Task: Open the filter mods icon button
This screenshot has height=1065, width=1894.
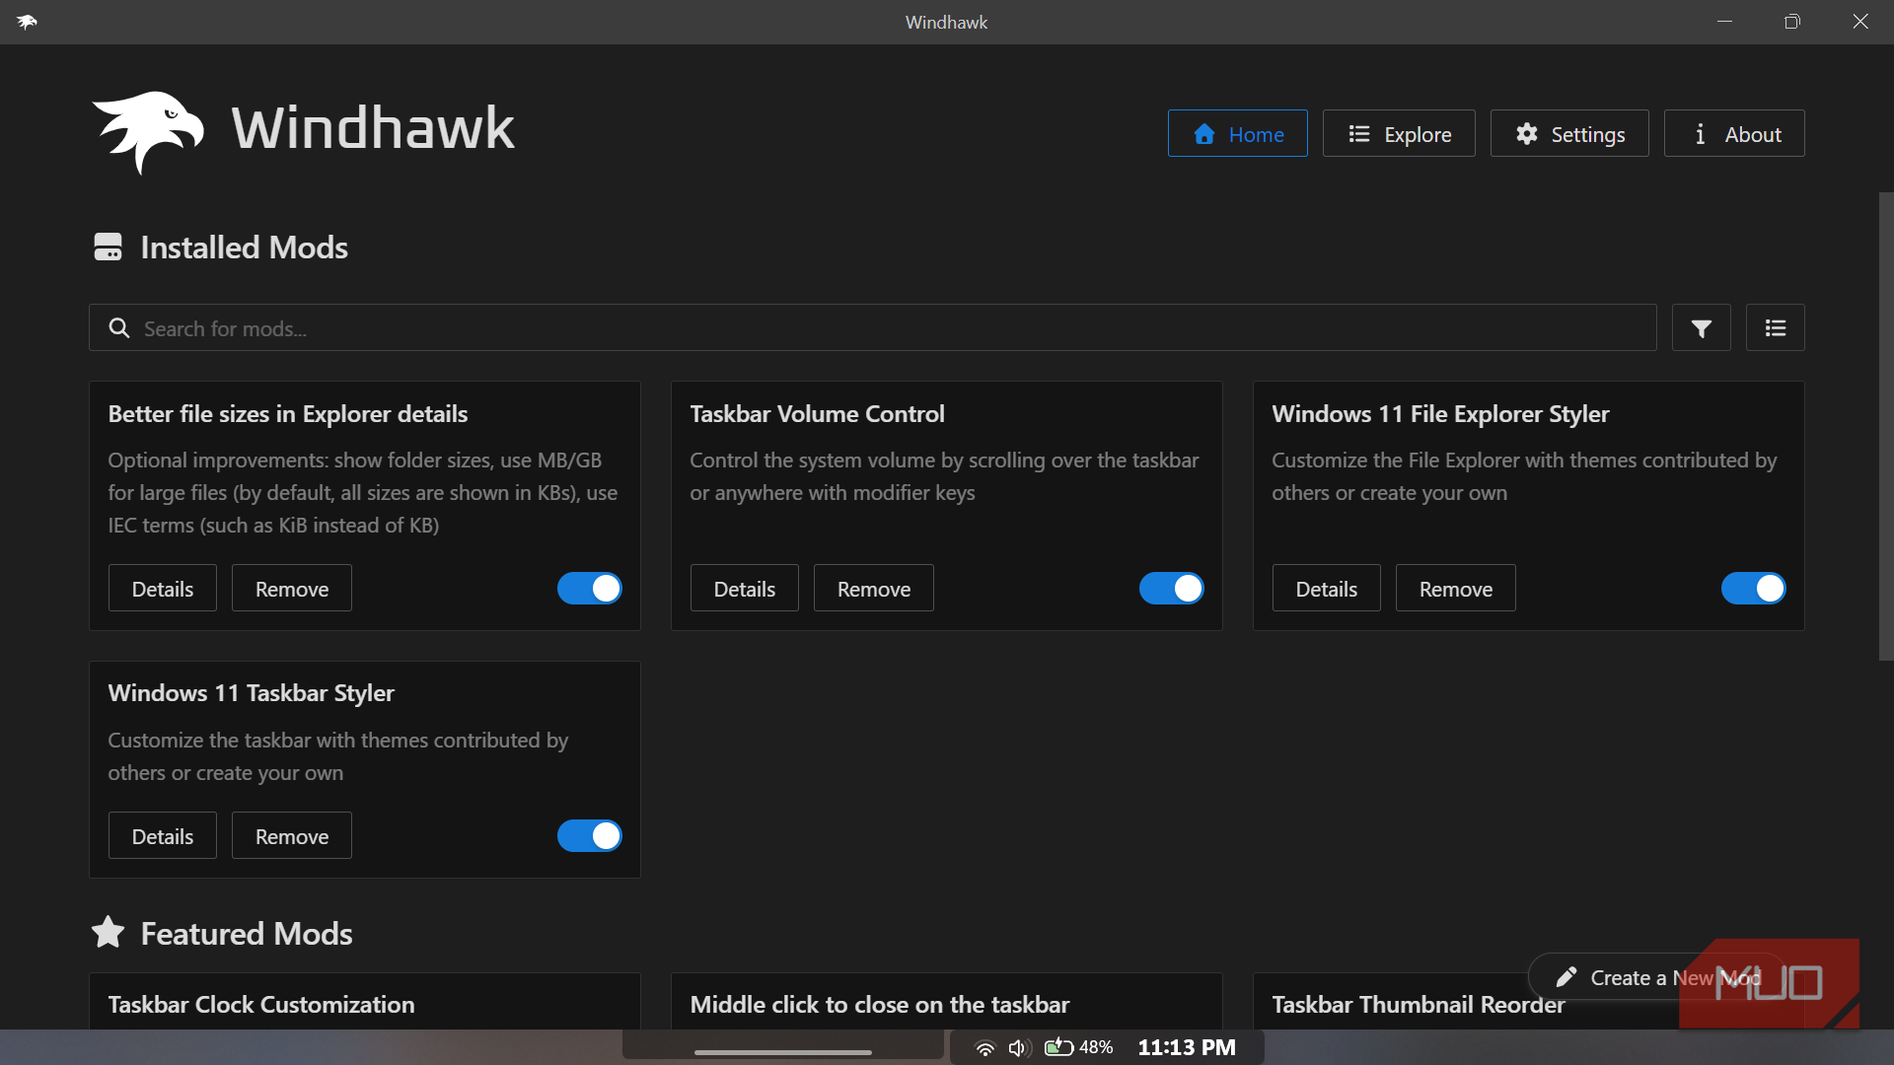Action: click(x=1701, y=328)
